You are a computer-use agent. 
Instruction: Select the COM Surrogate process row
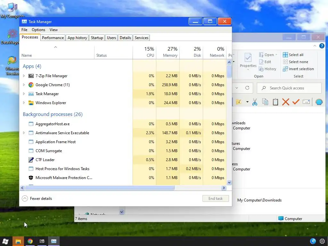(123, 151)
